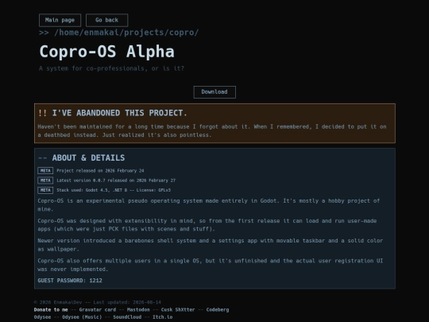Click paragraph 'Copro-OS also offers multiple users'
Viewport: 429px width, 322px height.
[x=210, y=265]
